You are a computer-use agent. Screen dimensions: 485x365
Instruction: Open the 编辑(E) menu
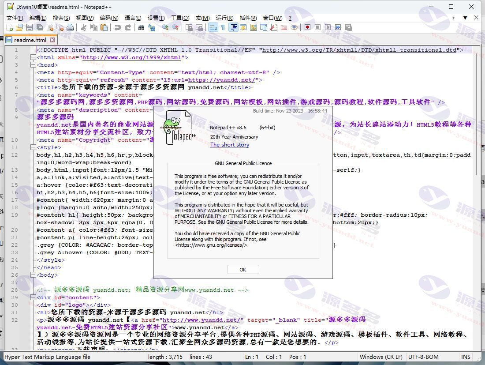tap(38, 18)
